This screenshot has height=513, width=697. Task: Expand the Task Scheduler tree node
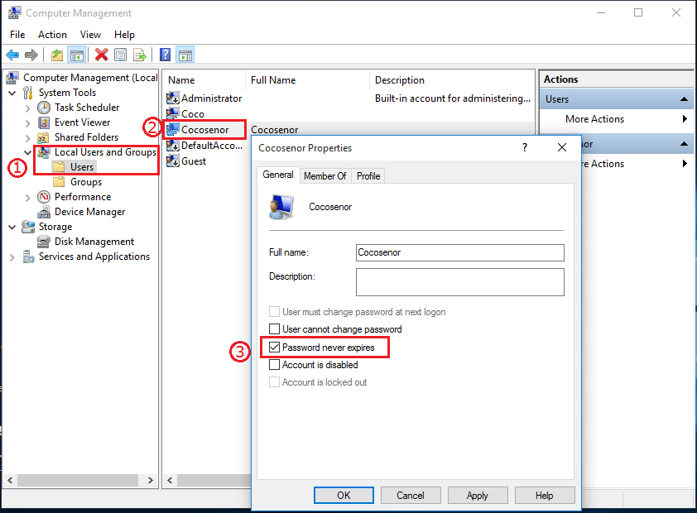coord(28,108)
